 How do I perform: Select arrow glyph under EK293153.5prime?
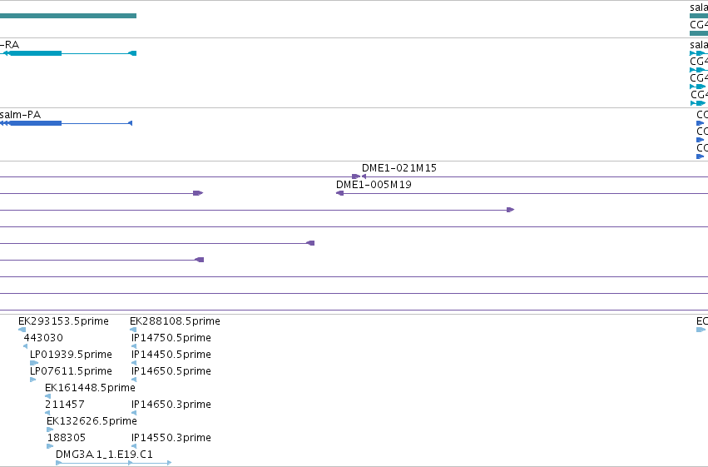(x=22, y=330)
